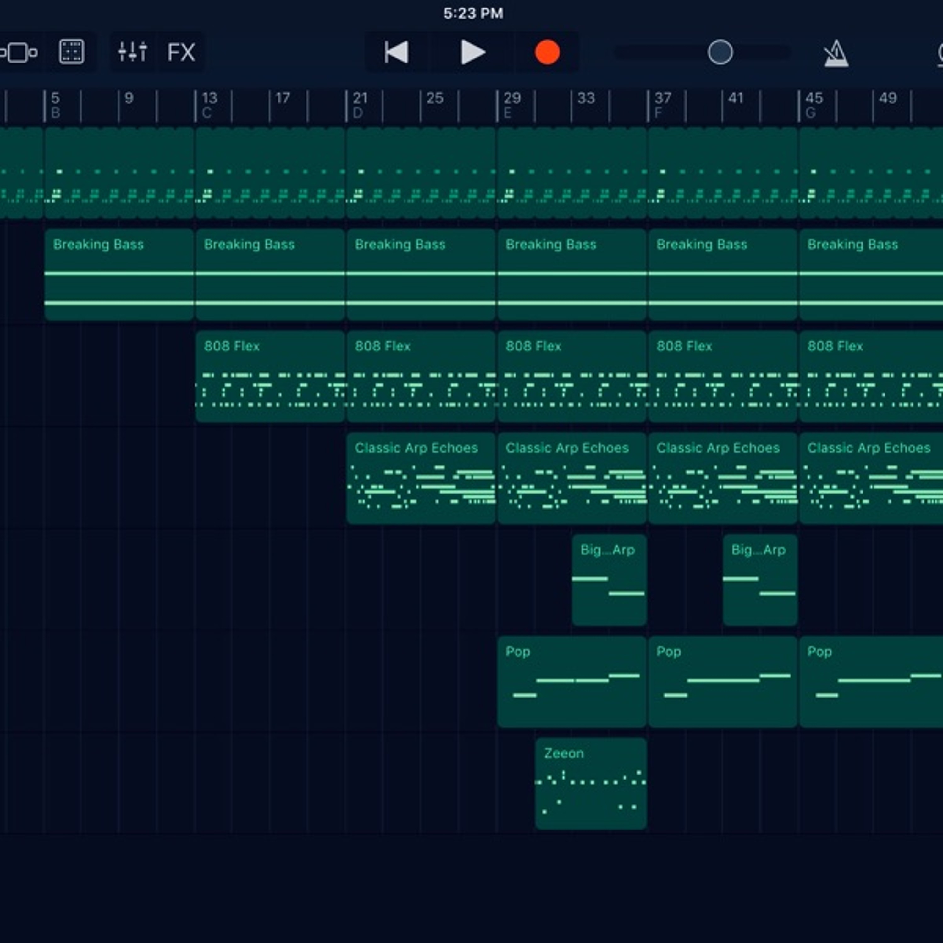Jump to bar 29 section E marker
This screenshot has width=943, height=943.
click(x=511, y=105)
